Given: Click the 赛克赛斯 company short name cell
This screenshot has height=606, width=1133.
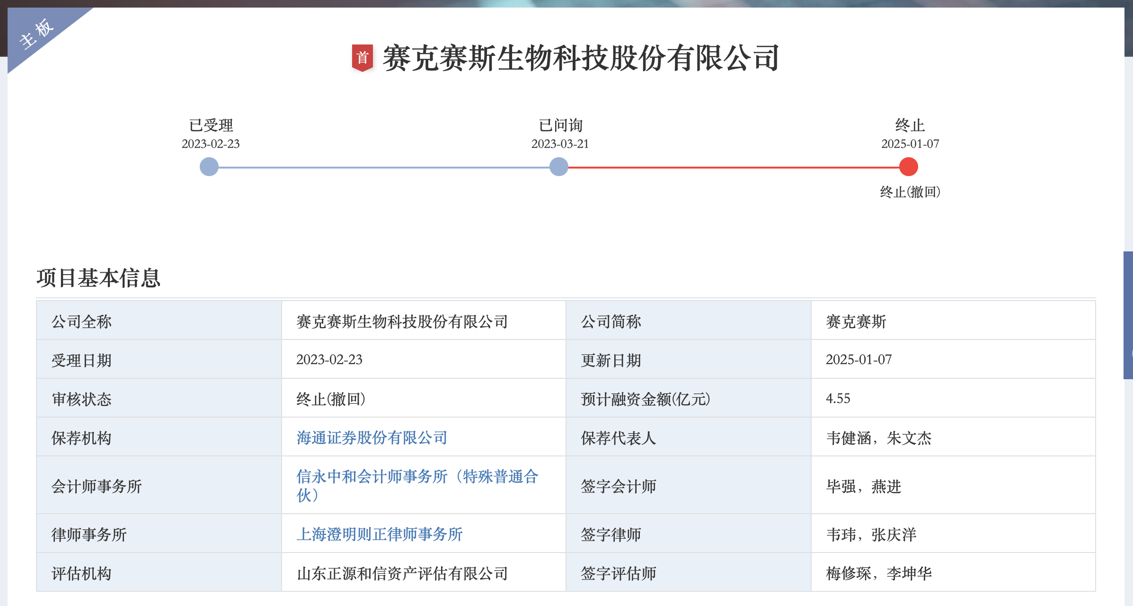Looking at the screenshot, I should coord(856,321).
